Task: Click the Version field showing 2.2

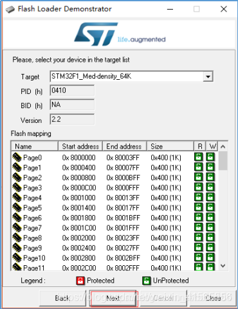Action: click(x=72, y=119)
